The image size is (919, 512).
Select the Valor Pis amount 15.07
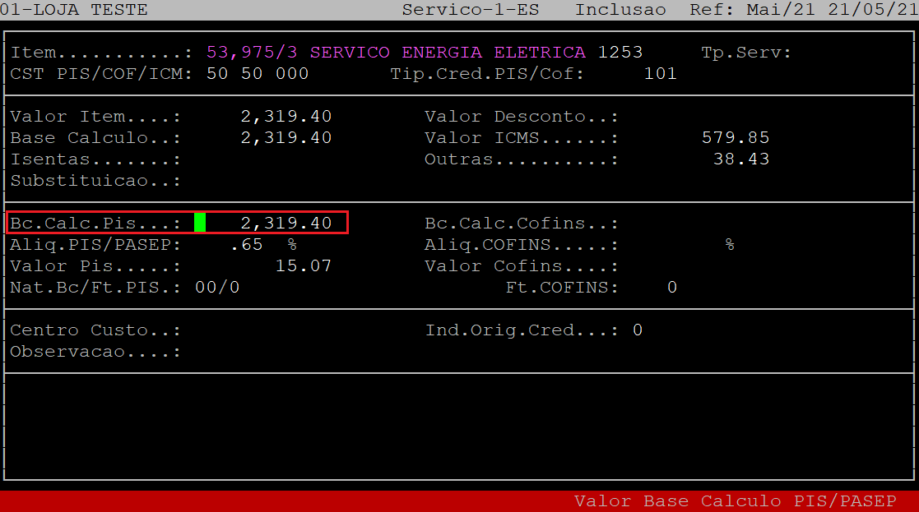point(303,266)
